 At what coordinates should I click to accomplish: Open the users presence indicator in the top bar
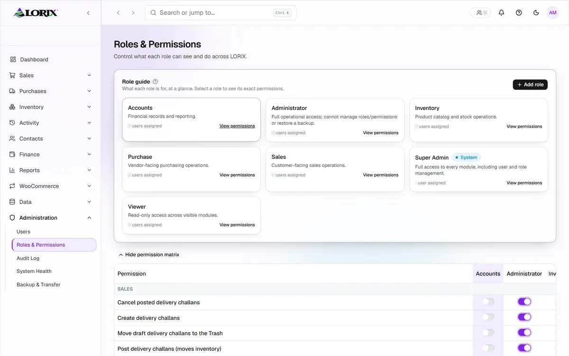[x=481, y=13]
